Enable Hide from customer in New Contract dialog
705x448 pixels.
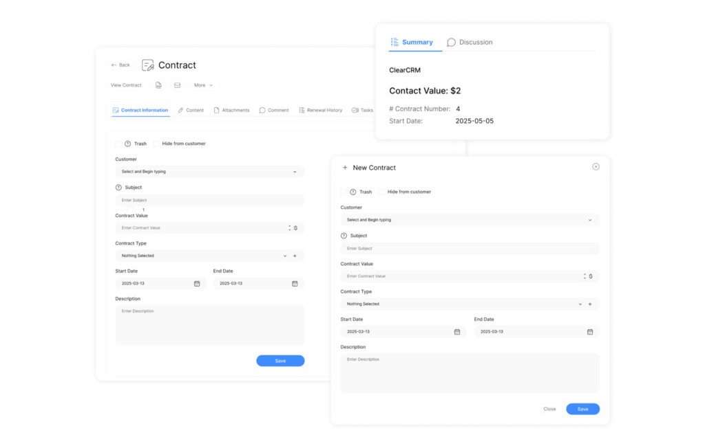pos(381,192)
